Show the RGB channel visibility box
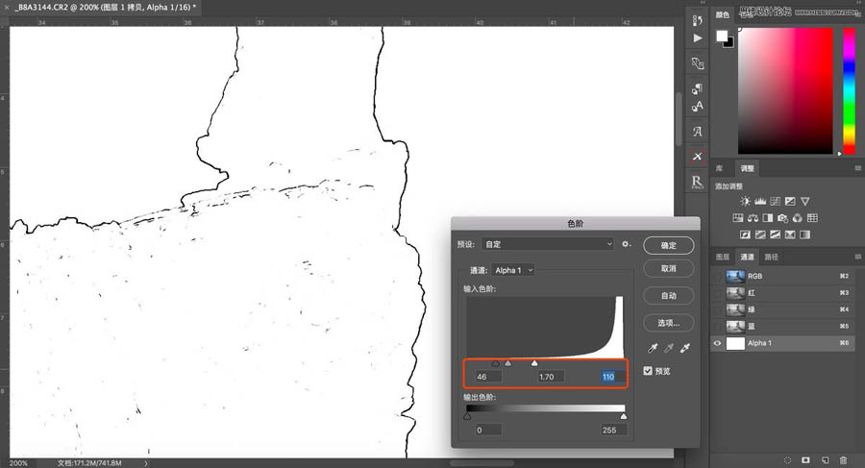 (x=717, y=276)
